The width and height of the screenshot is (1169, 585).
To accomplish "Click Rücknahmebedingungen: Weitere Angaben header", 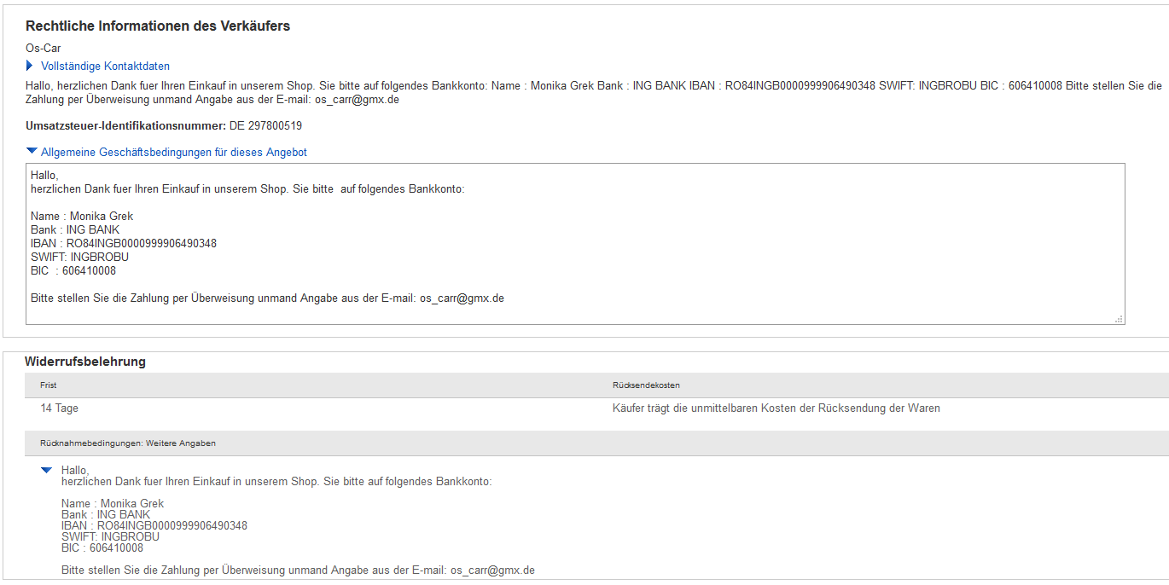I will point(128,443).
